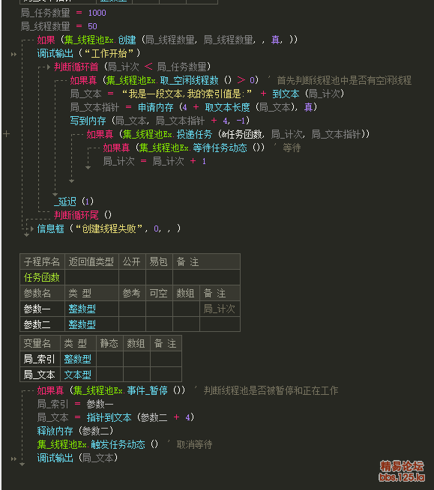The height and width of the screenshot is (490, 434).
Task: Select variable name 局_索引 in variable table
Action: [40, 359]
